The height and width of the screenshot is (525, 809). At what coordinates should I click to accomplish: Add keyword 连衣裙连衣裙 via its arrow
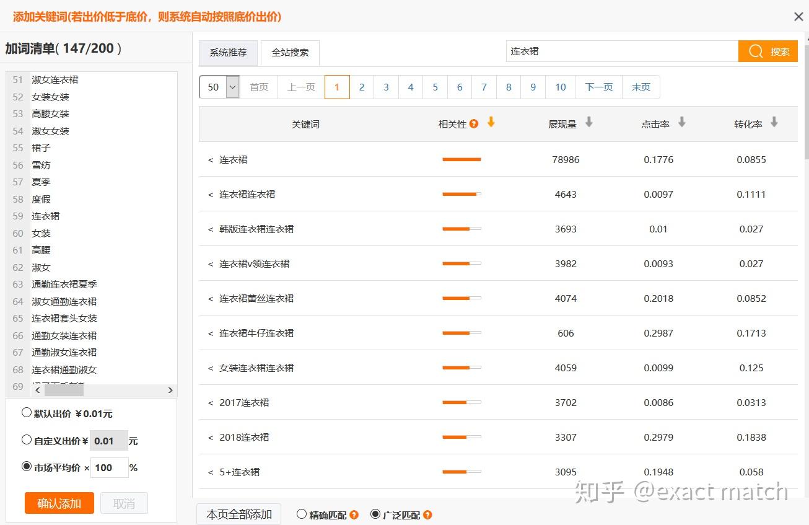click(x=211, y=195)
